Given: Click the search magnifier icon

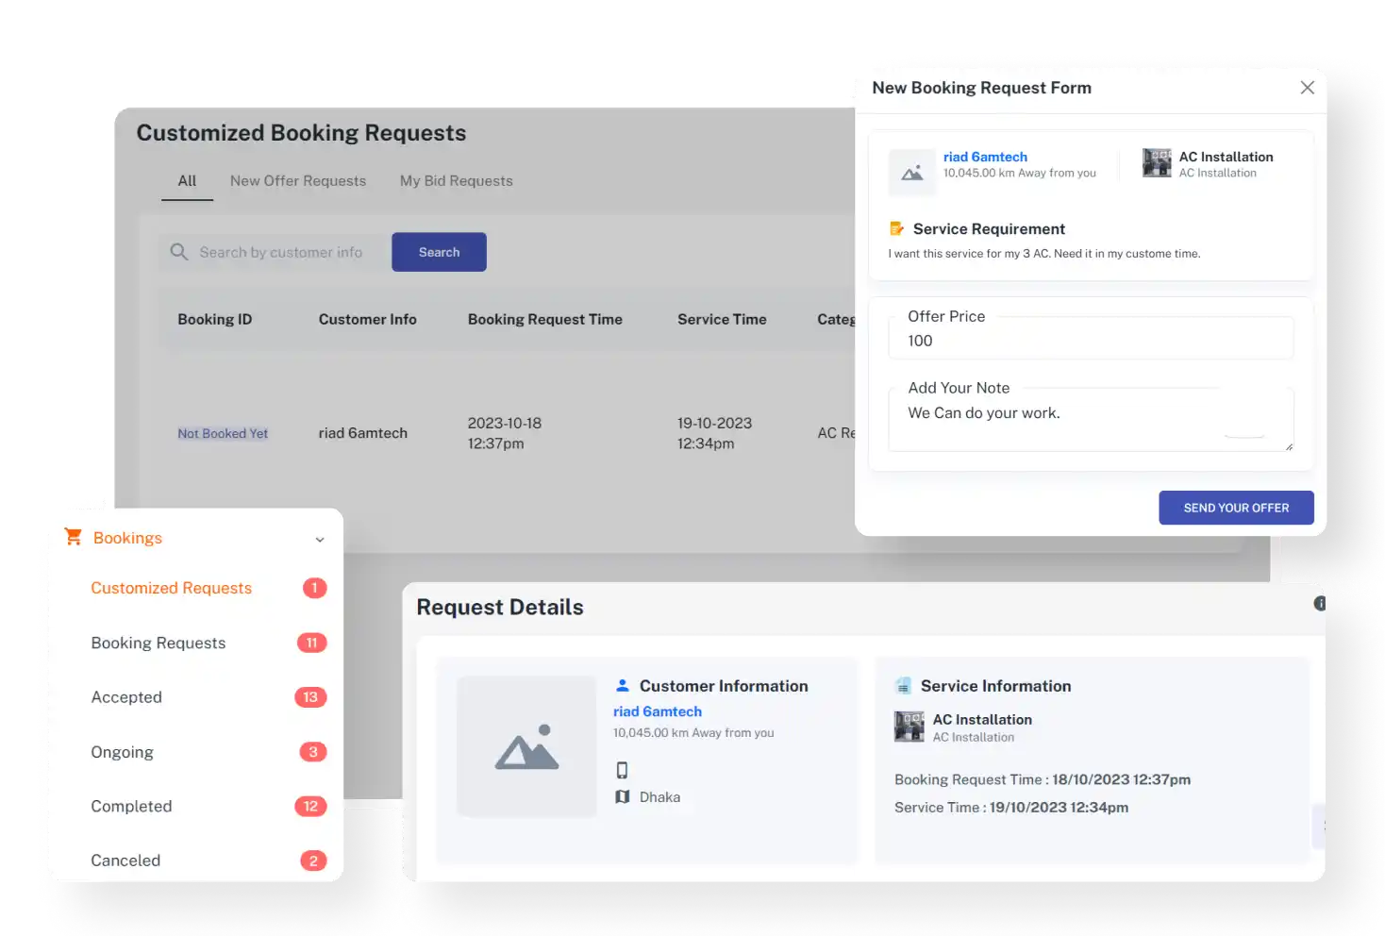Looking at the screenshot, I should pyautogui.click(x=179, y=252).
